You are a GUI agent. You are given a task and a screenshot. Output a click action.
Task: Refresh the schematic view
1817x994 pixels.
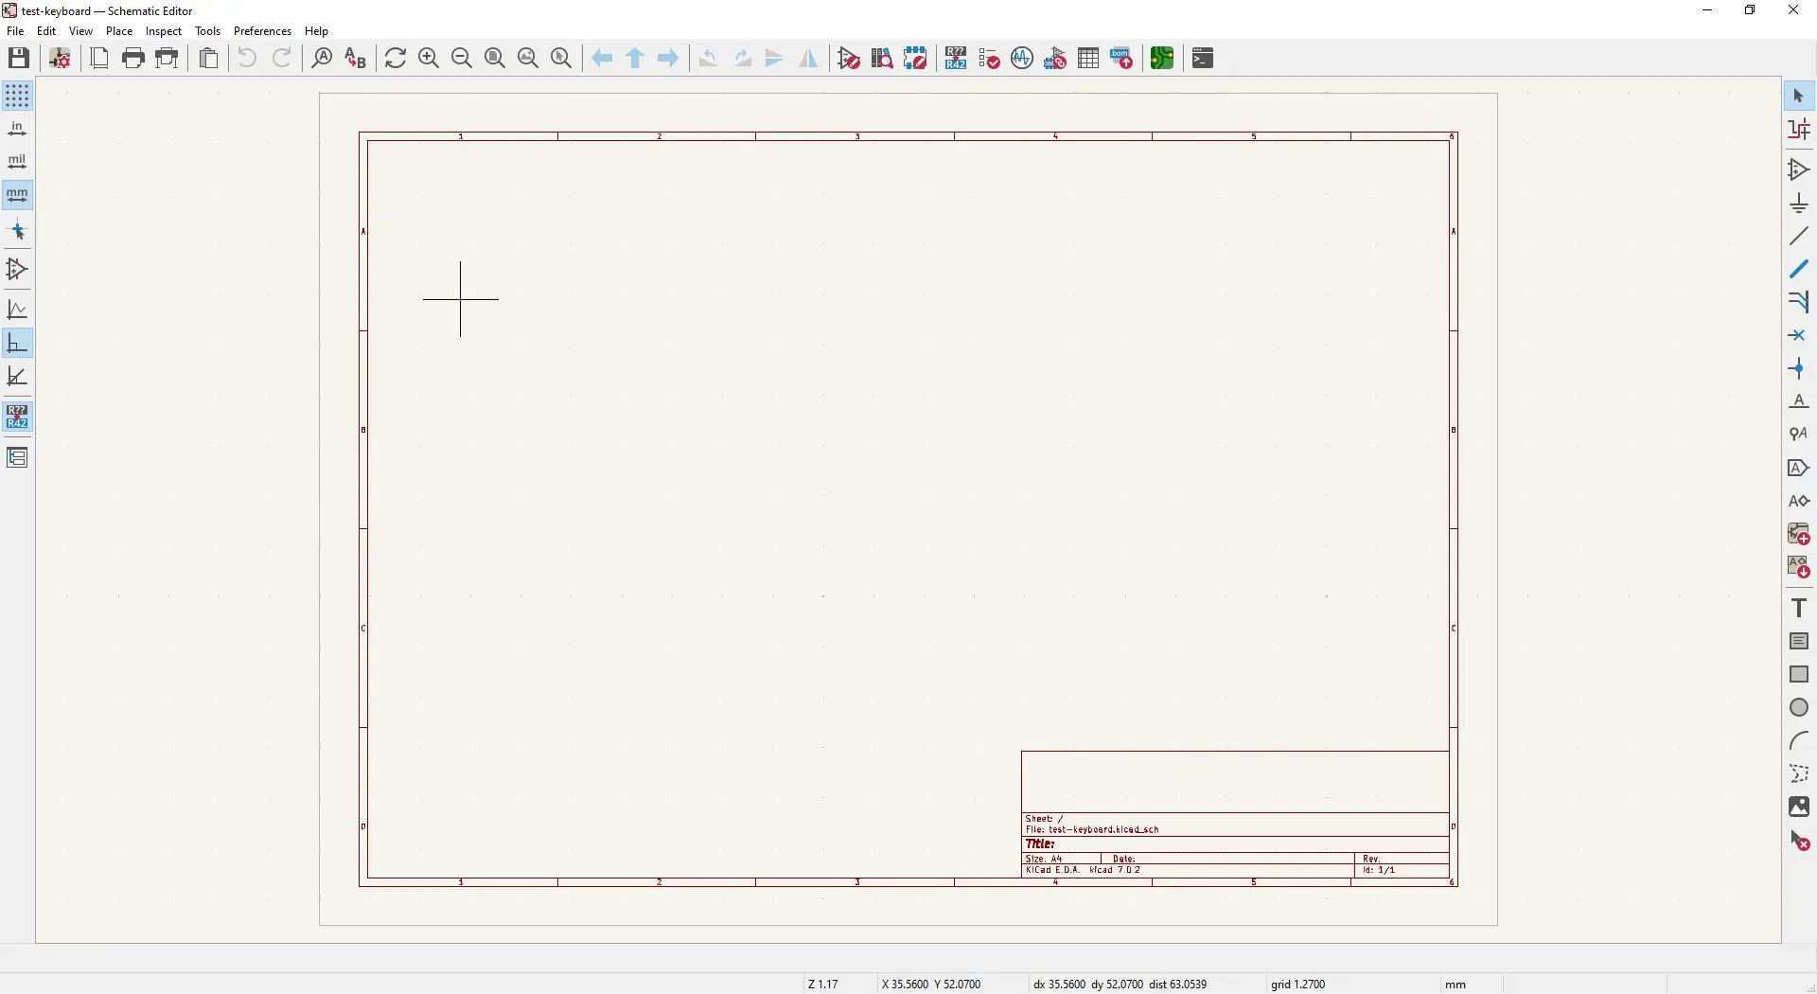[397, 59]
